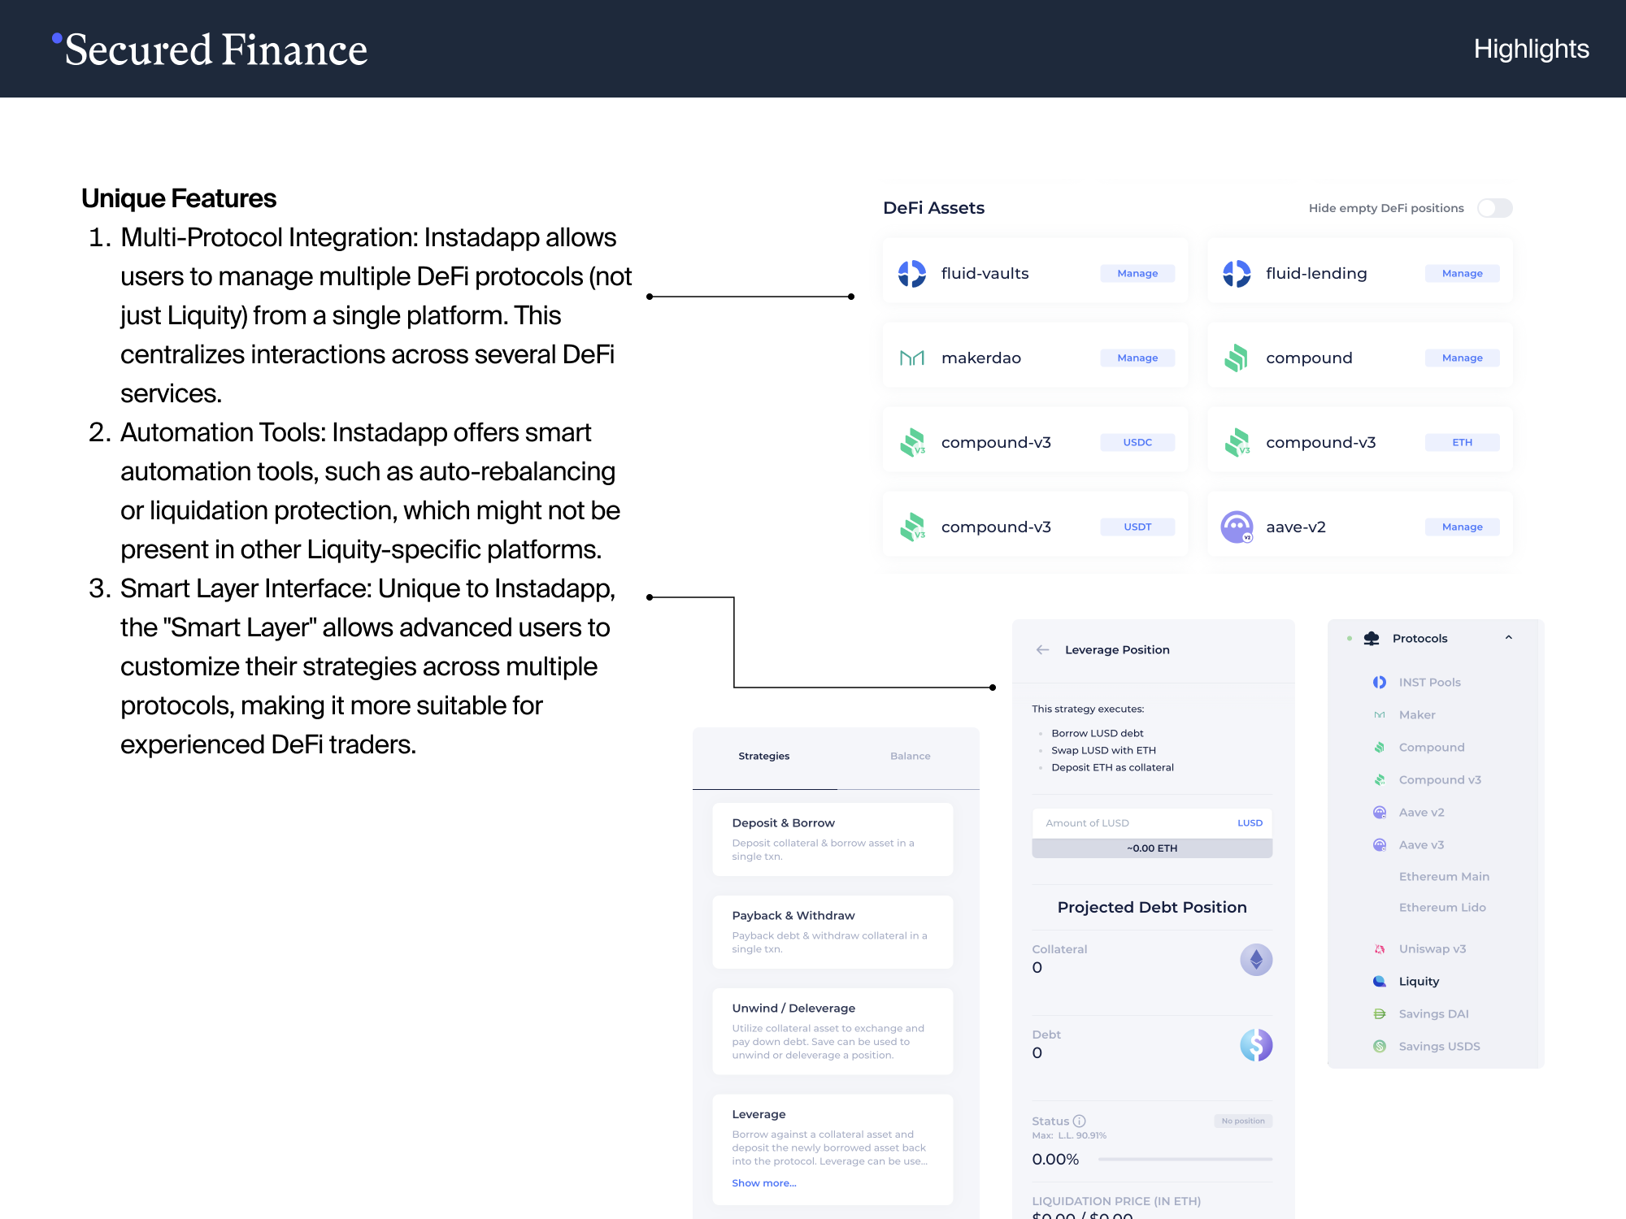
Task: Collapse the Protocols section chevron
Action: [1509, 638]
